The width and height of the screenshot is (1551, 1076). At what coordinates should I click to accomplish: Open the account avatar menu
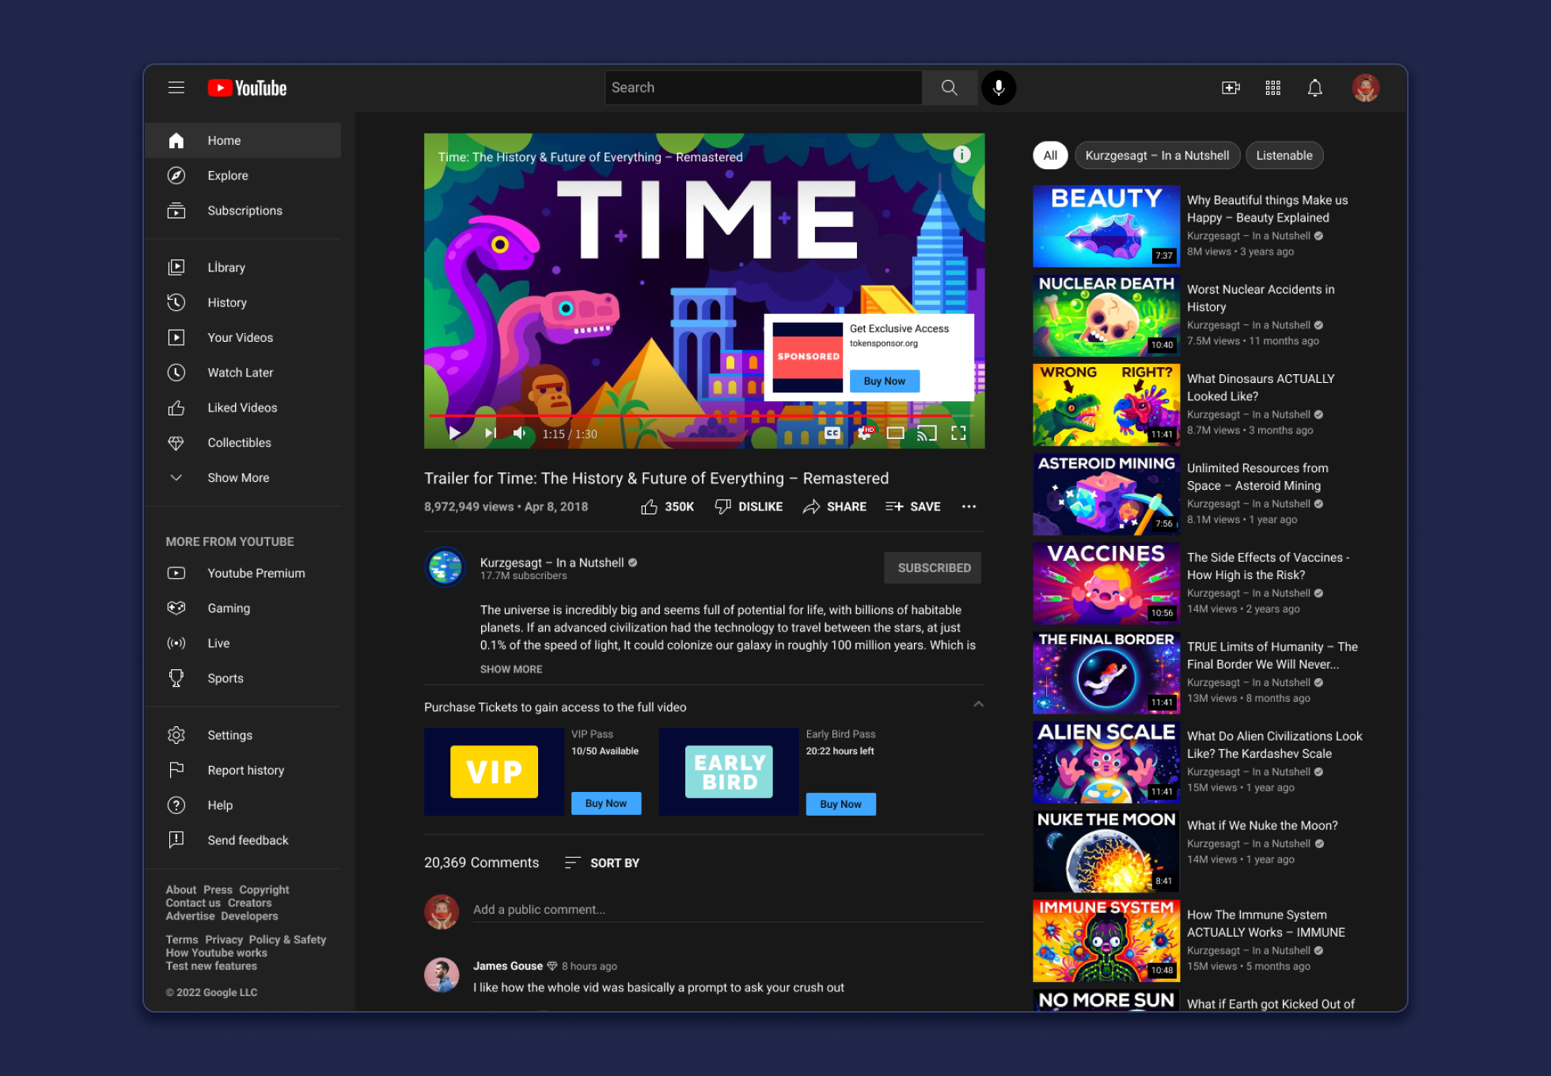pyautogui.click(x=1365, y=88)
